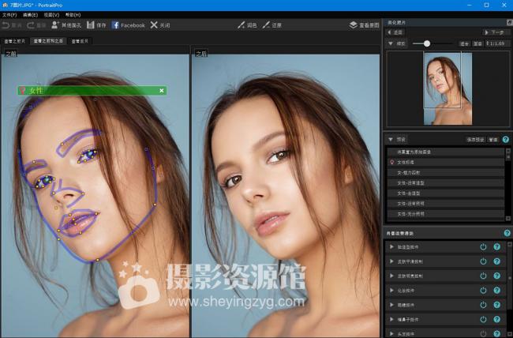
Task: Switch to the view before-only tab
Action: (15, 40)
